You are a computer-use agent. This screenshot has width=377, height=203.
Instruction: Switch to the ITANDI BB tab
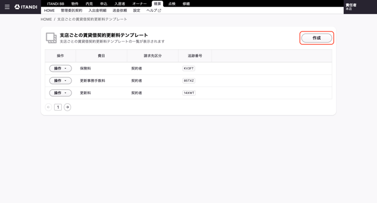(x=56, y=4)
